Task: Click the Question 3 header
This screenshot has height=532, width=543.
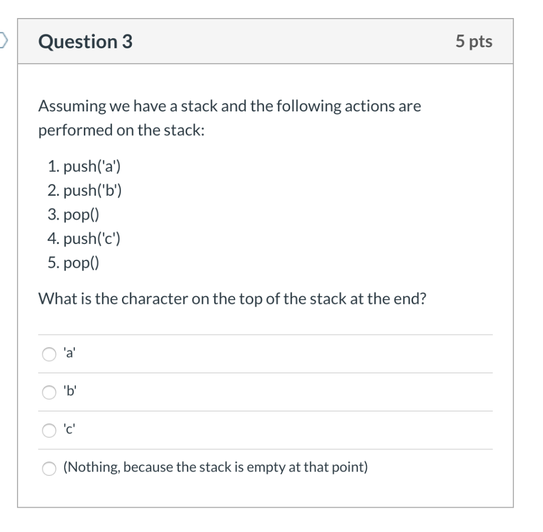Action: 85,41
